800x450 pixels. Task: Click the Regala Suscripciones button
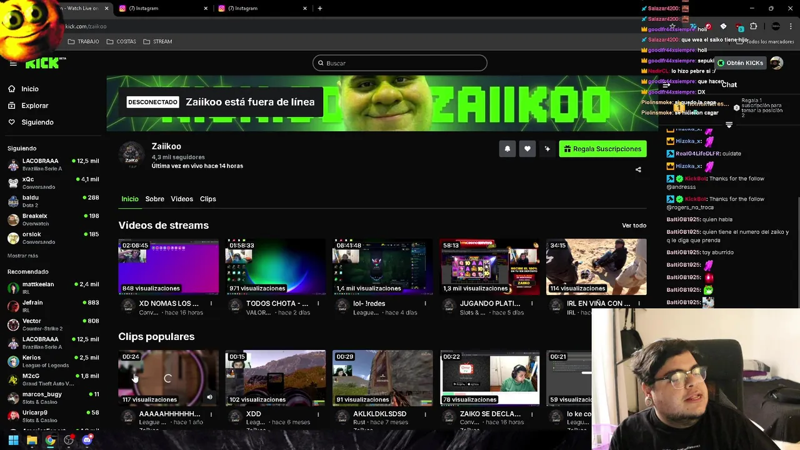coord(602,149)
